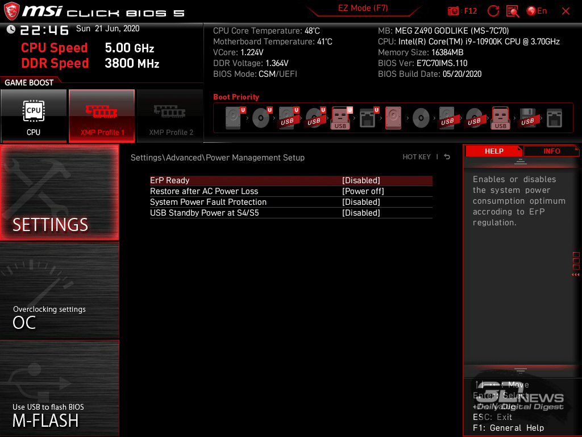This screenshot has width=582, height=437.
Task: Click the Settings\Advanced\Power Management Setup breadcrumb
Action: point(218,158)
